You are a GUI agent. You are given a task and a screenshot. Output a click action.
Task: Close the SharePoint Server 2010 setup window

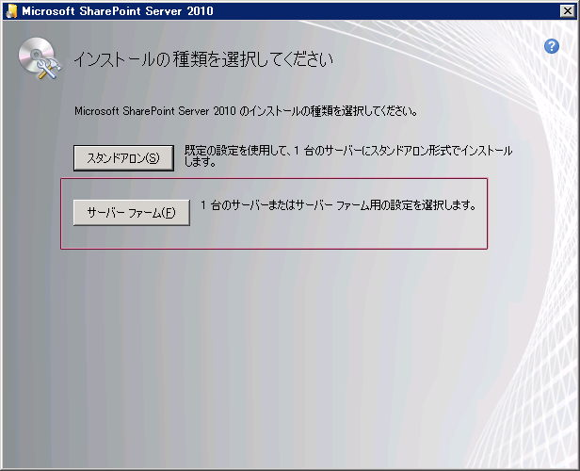(x=568, y=11)
